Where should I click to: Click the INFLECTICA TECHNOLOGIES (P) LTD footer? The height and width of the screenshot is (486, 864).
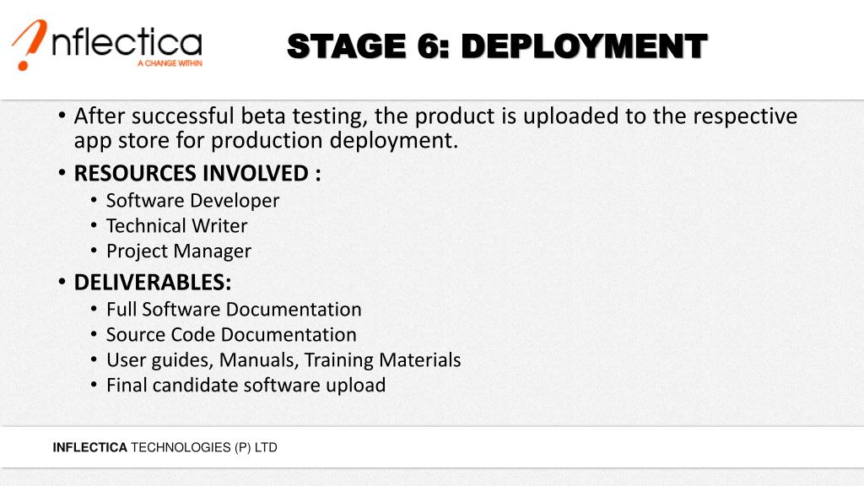point(165,447)
